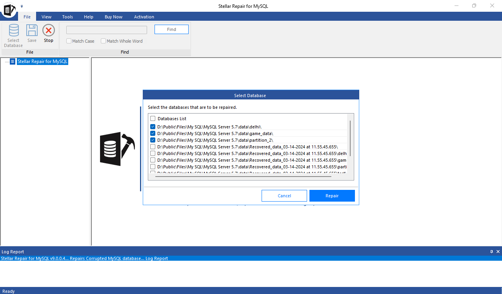Click the Save icon in ribbon
This screenshot has height=294, width=502.
32,31
